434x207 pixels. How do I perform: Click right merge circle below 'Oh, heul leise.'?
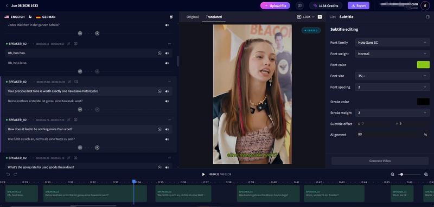[x=97, y=71]
